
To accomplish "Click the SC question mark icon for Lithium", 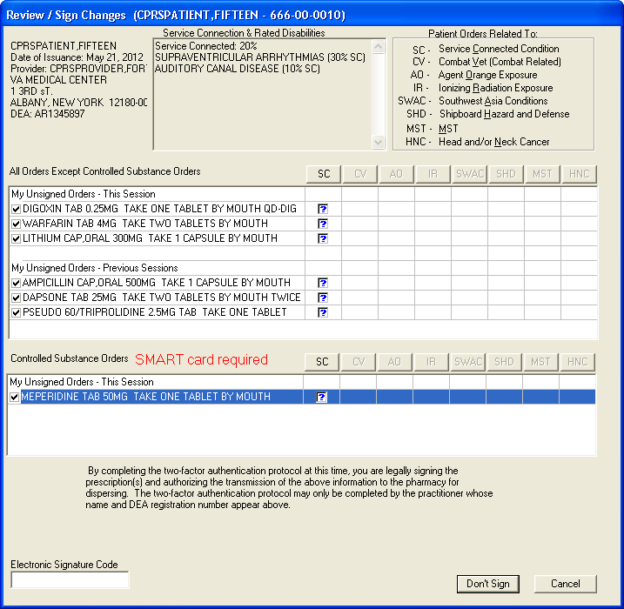I will click(323, 238).
